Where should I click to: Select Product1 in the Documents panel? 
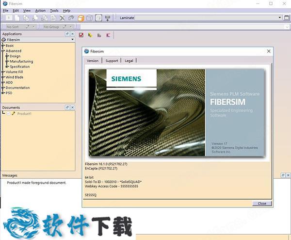[24, 114]
